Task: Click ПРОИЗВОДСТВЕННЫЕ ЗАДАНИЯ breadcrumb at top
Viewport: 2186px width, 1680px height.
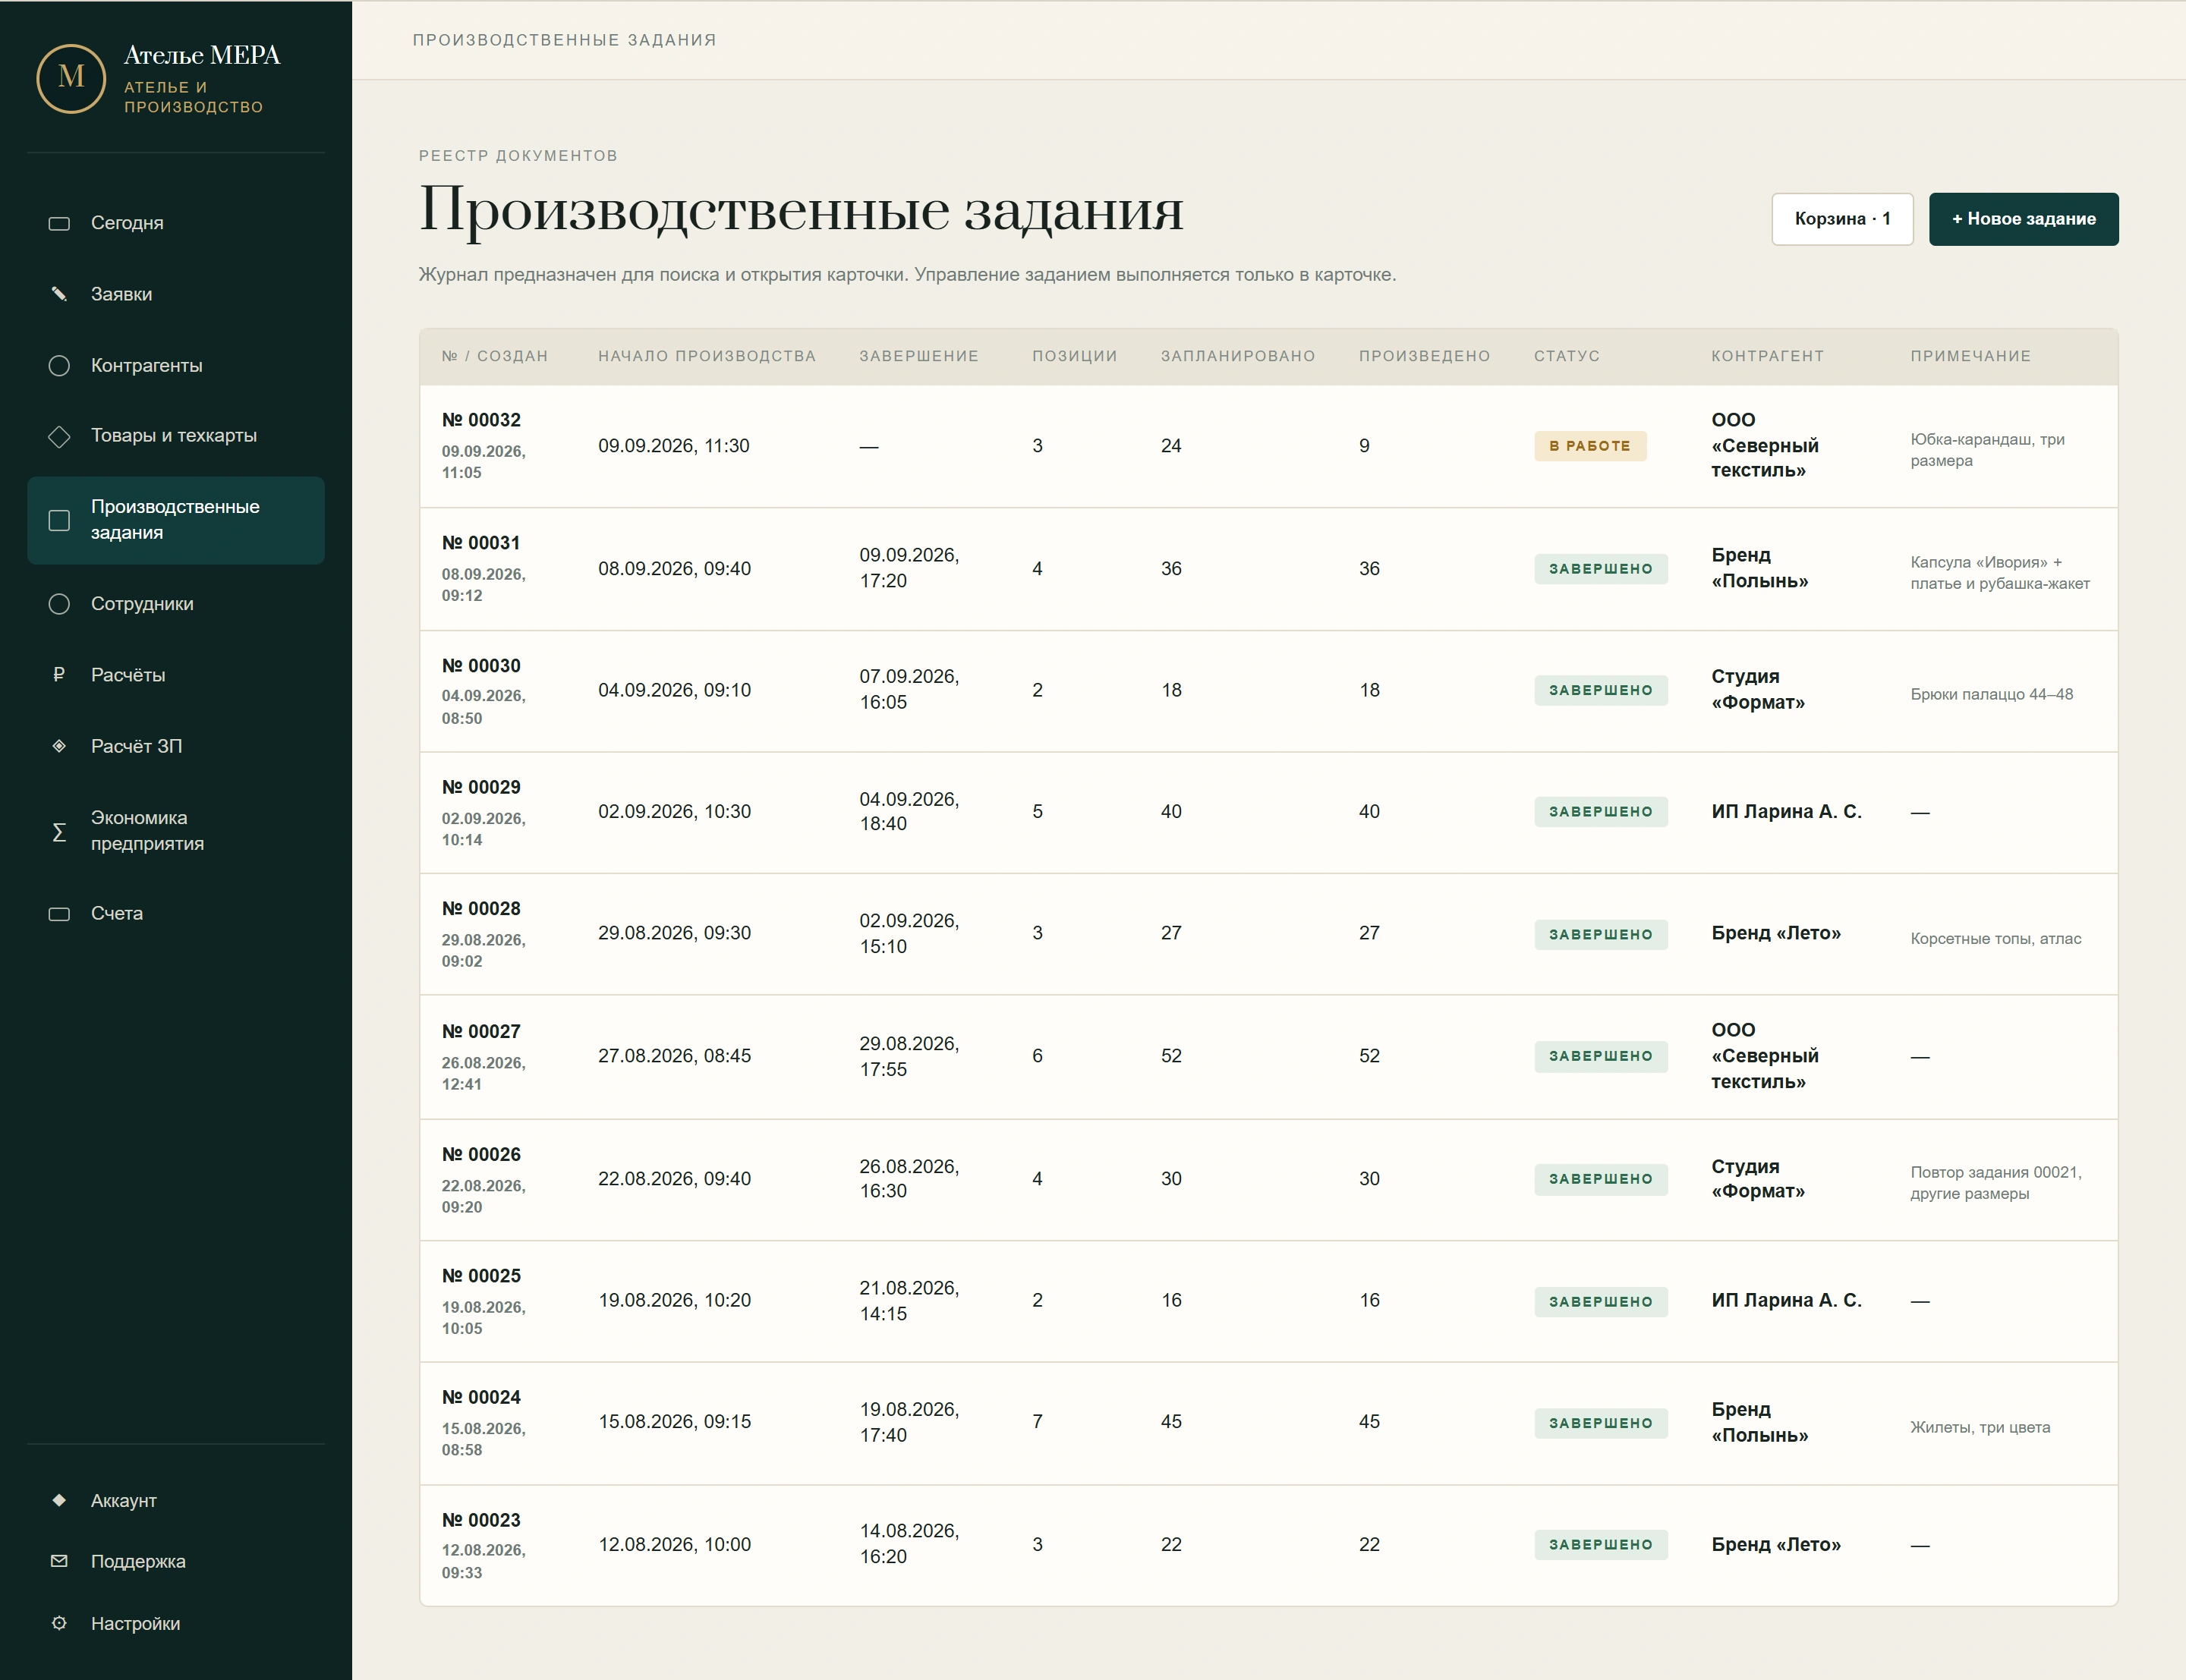Action: pyautogui.click(x=564, y=40)
